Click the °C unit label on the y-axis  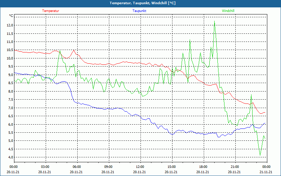coord(11,16)
